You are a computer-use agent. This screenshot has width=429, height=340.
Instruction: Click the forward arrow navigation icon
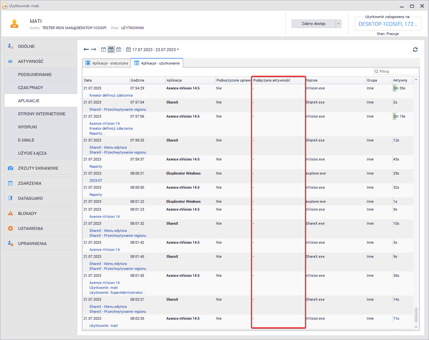(x=94, y=49)
